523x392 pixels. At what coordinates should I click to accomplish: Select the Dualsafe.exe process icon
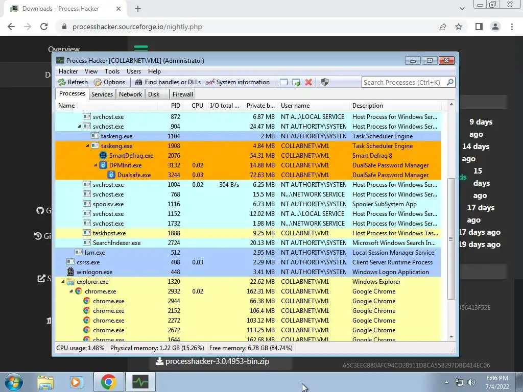click(x=111, y=175)
